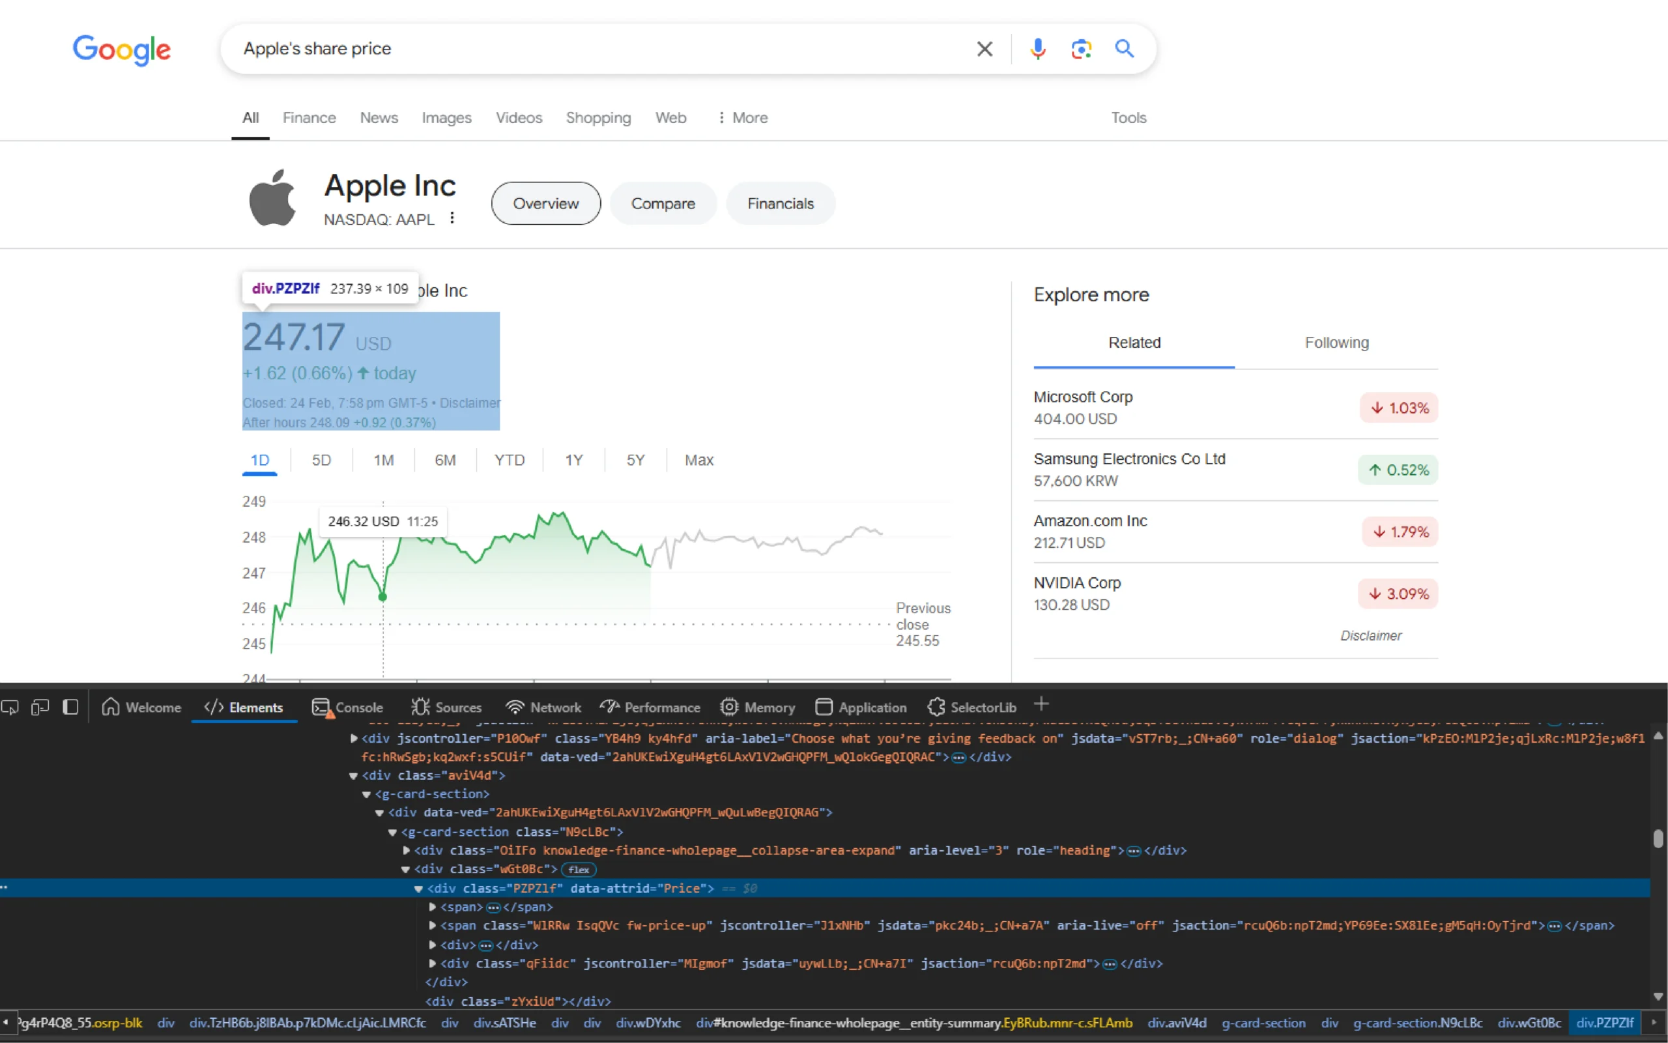The height and width of the screenshot is (1043, 1668).
Task: Switch to the Images search tab
Action: pos(446,118)
